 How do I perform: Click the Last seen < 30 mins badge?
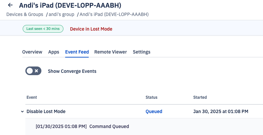click(43, 29)
